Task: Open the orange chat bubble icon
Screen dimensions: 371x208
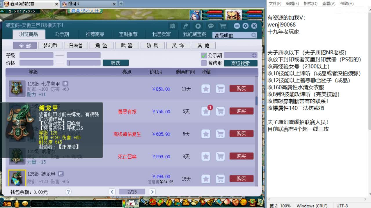Action: coord(25,204)
